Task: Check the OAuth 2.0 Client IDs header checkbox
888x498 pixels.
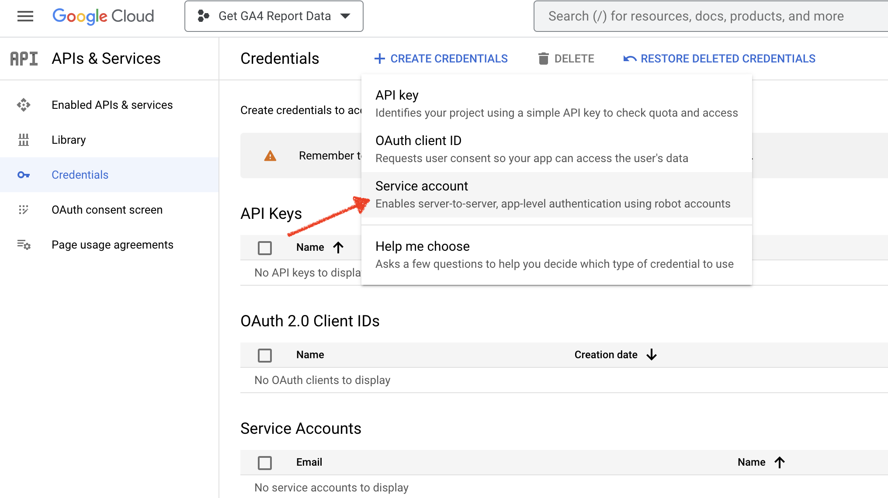Action: point(265,354)
